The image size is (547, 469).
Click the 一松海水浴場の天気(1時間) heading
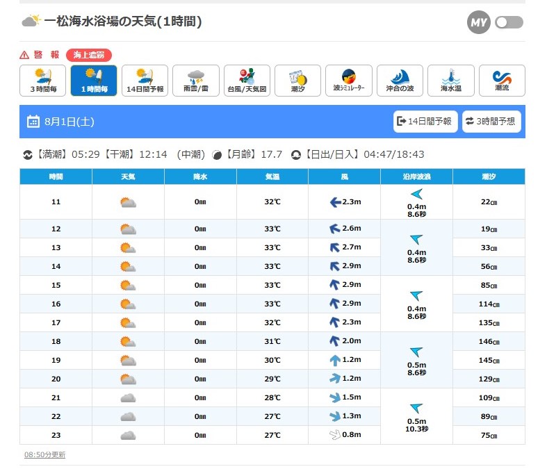123,22
